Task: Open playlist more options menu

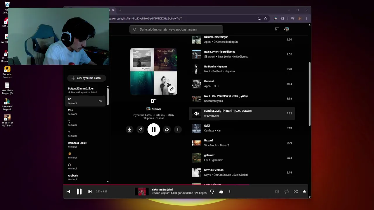Action: click(x=178, y=129)
